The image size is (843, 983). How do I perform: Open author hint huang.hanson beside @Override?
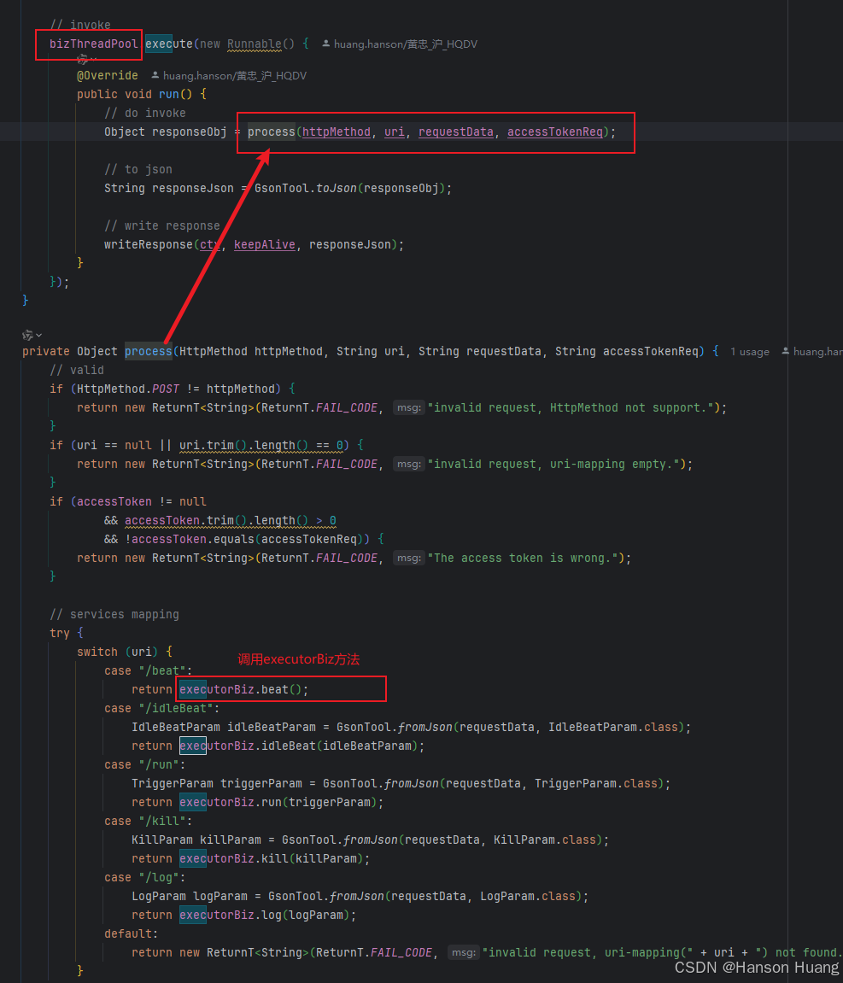click(x=234, y=75)
